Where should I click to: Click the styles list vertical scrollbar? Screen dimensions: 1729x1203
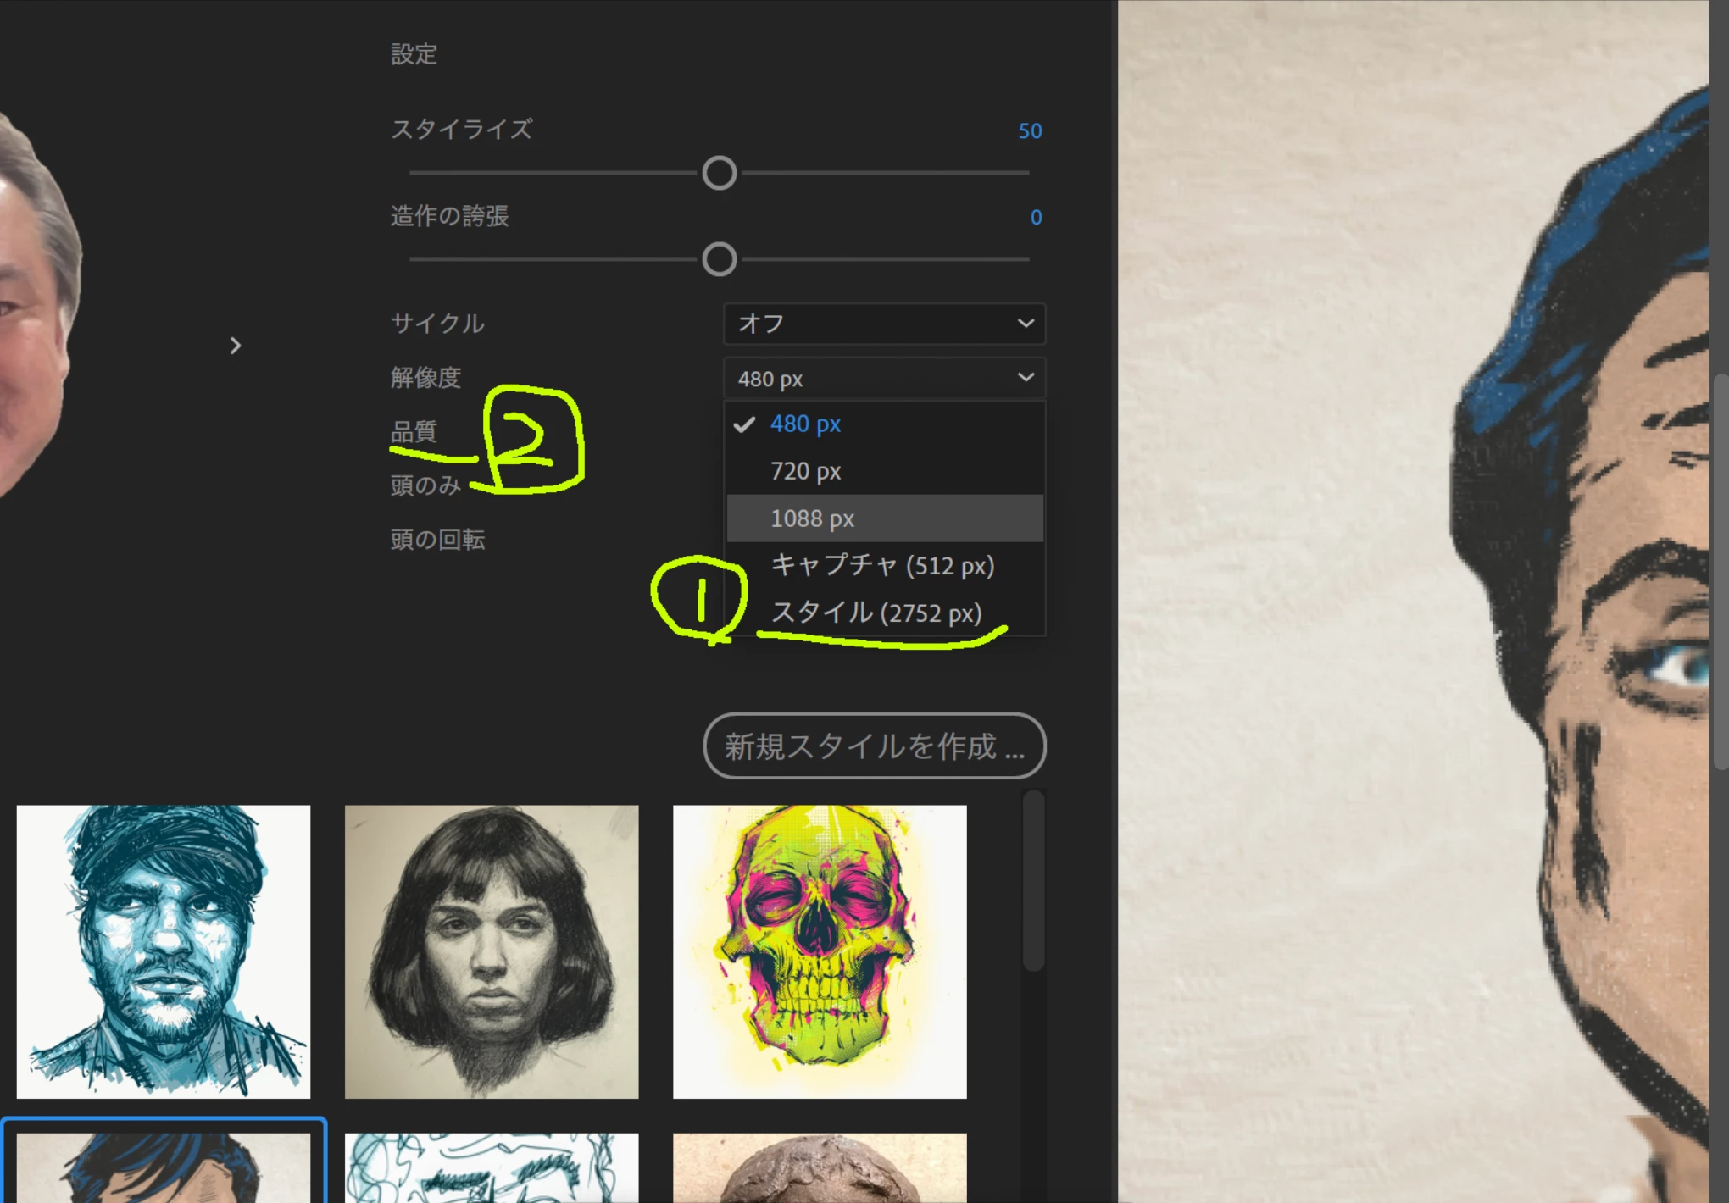(x=1033, y=881)
